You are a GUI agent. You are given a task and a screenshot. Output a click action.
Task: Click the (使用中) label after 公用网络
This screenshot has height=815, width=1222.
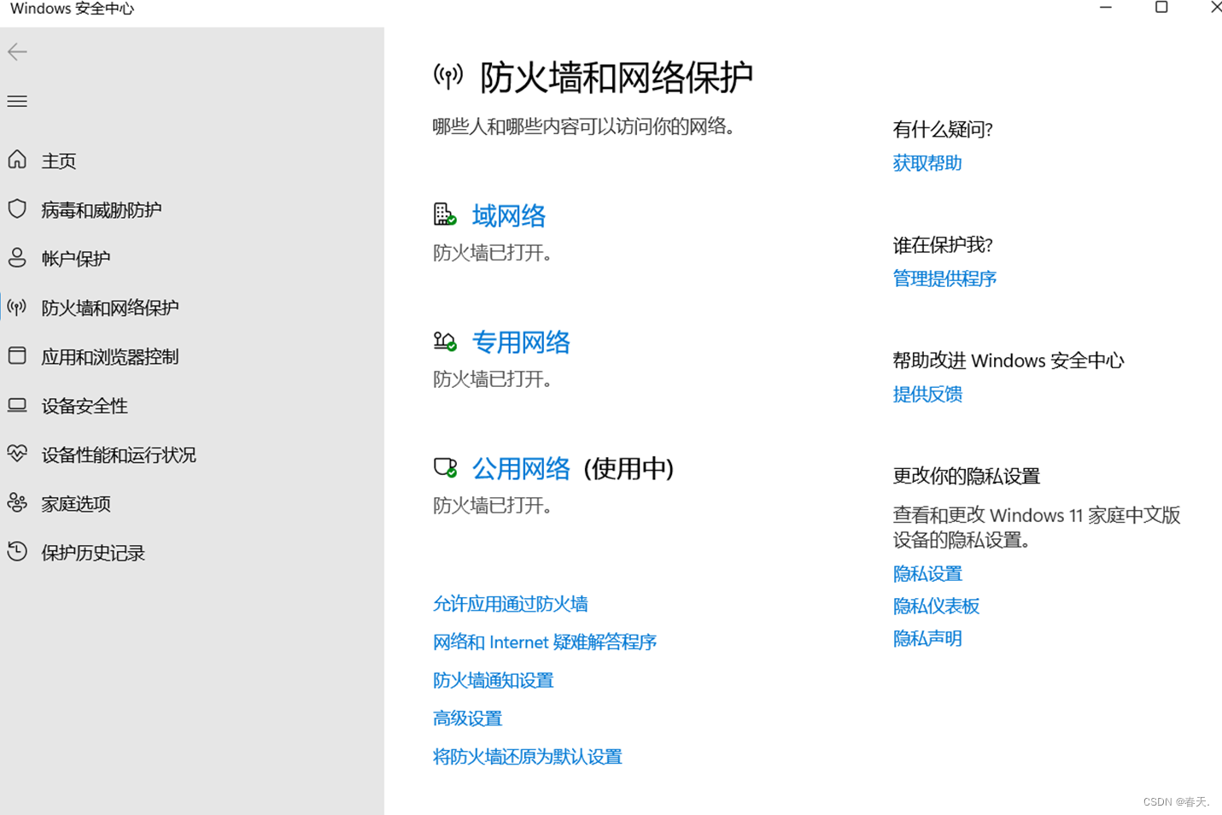[629, 469]
